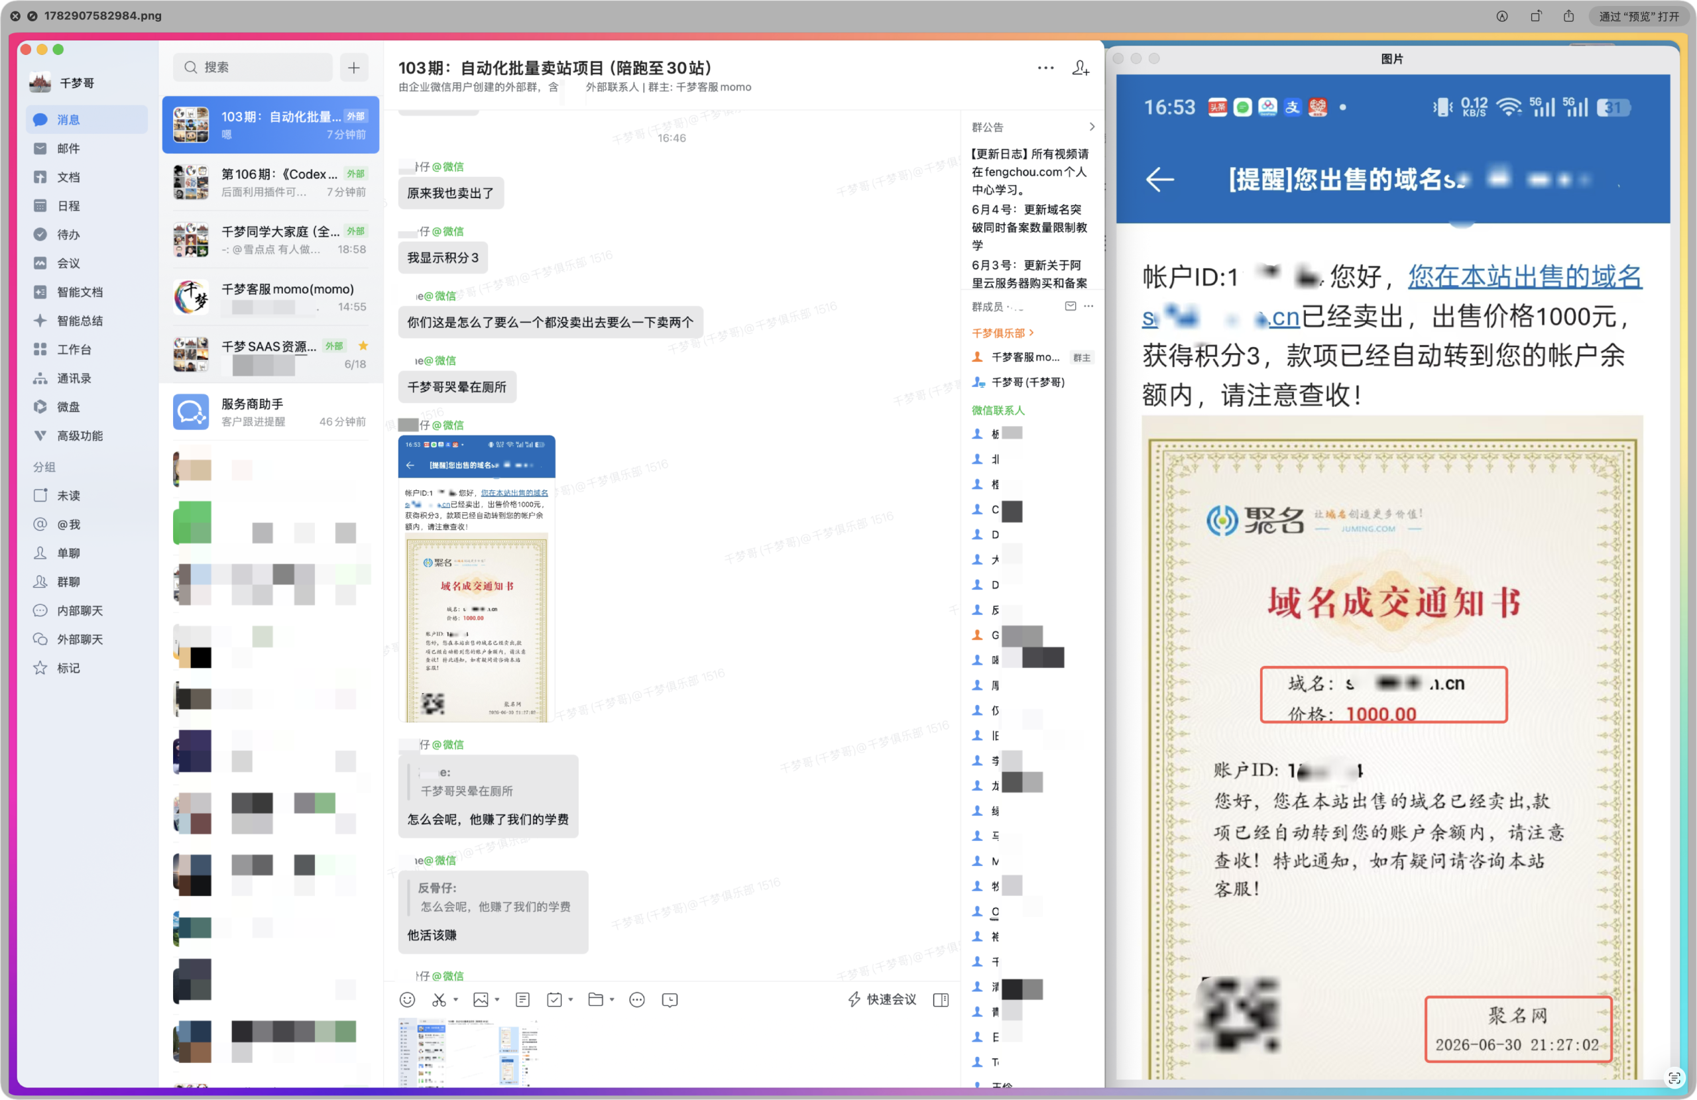Click the 通讯录 contacts icon
Viewport: 1697px width, 1100px height.
coord(40,378)
